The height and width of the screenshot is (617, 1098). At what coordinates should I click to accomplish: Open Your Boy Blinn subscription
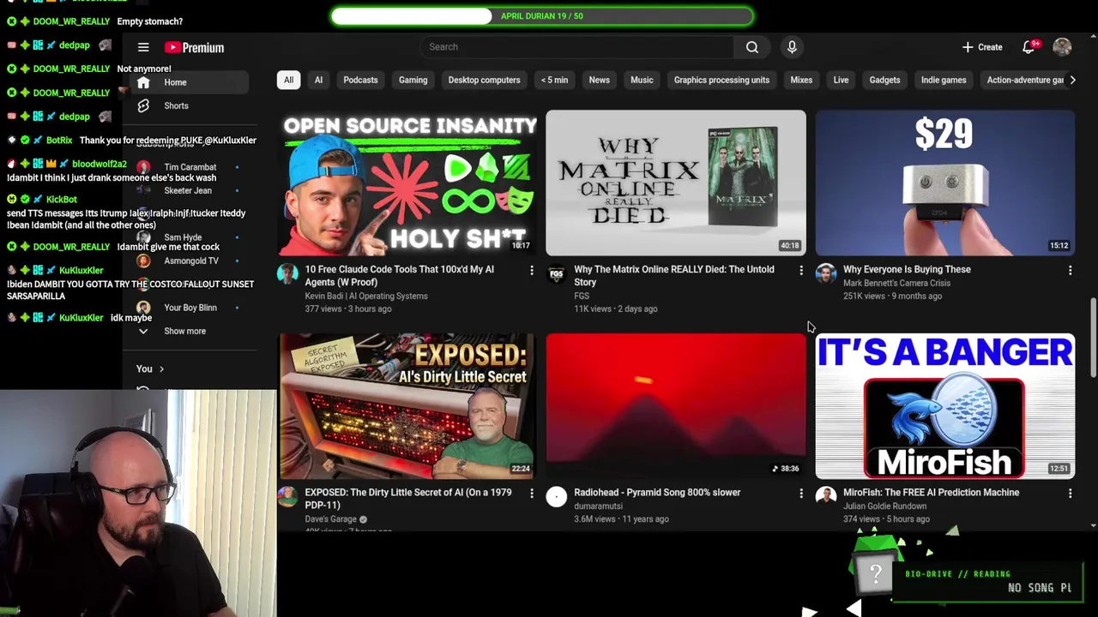click(x=190, y=308)
